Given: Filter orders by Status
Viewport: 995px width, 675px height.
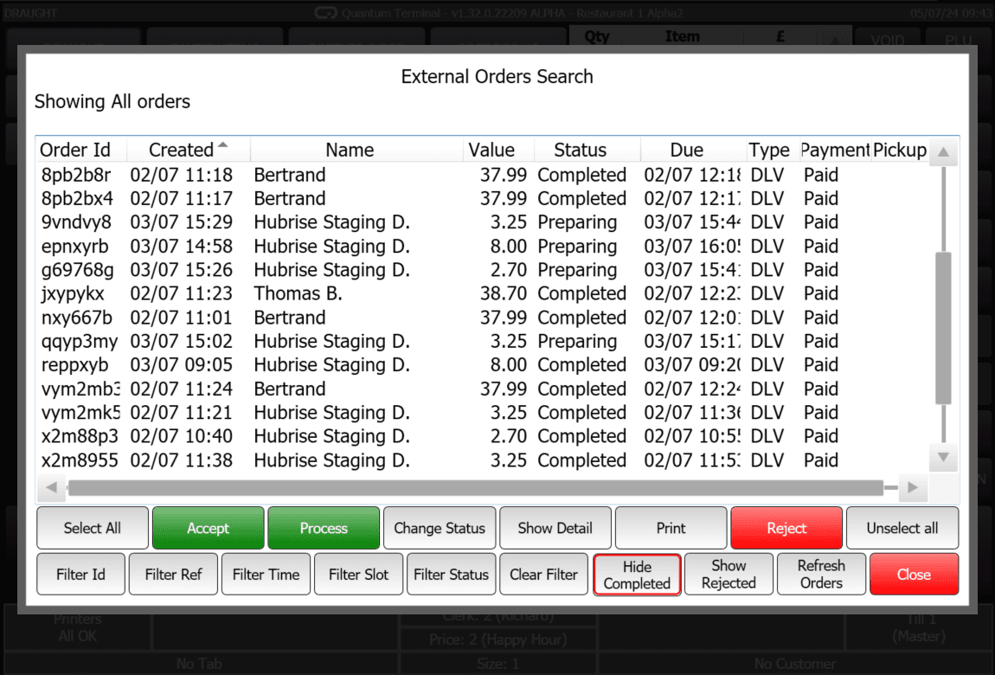Looking at the screenshot, I should [x=451, y=574].
